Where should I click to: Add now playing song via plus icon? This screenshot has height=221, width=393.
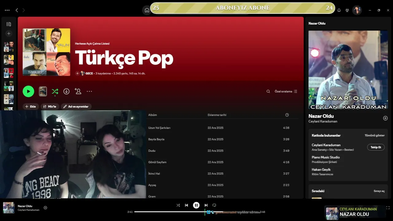pos(45,208)
